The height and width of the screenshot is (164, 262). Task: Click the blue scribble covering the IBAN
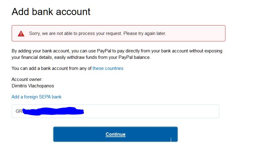point(53,111)
